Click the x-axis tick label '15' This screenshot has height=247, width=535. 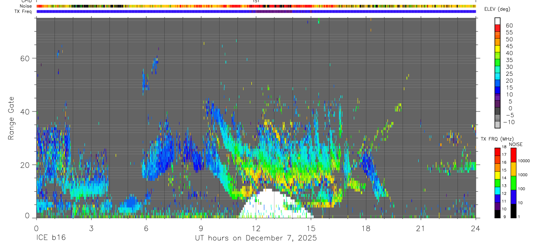click(311, 228)
